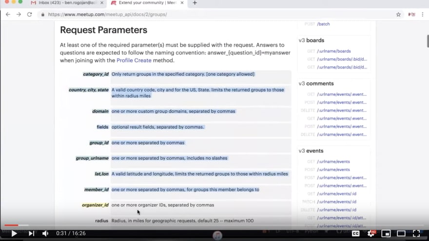Reload the Meetup API page

tap(30, 15)
